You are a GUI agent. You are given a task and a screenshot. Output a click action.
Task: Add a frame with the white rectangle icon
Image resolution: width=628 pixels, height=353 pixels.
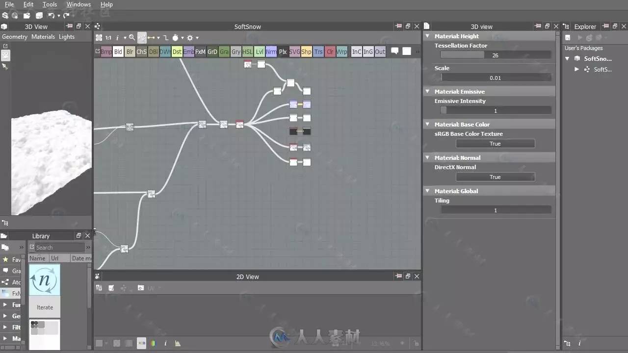click(x=407, y=51)
